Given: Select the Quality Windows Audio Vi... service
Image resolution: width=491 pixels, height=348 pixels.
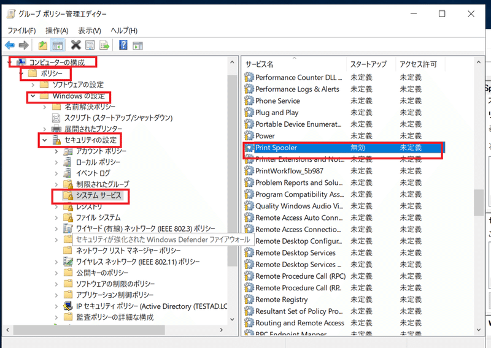Looking at the screenshot, I should (344, 206).
